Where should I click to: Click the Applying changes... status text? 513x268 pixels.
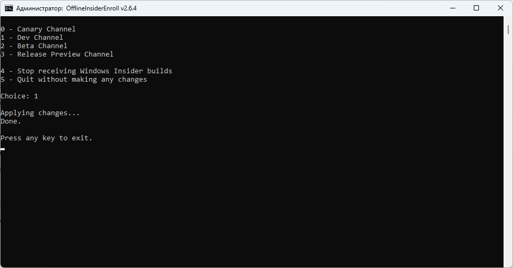tap(40, 113)
